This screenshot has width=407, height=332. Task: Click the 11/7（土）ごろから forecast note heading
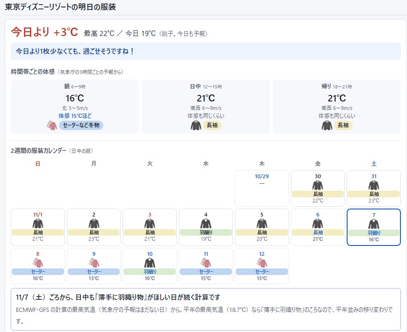click(x=118, y=297)
